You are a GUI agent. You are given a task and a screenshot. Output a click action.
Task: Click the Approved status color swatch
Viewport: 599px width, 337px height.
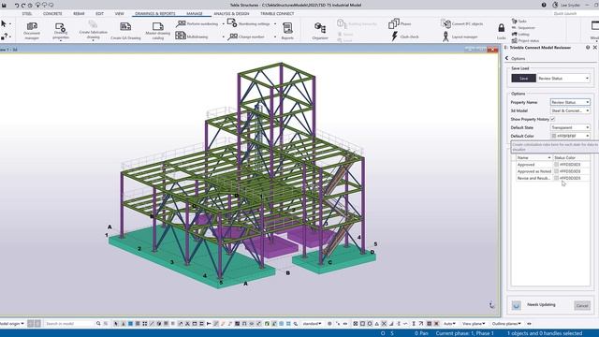tap(556, 165)
